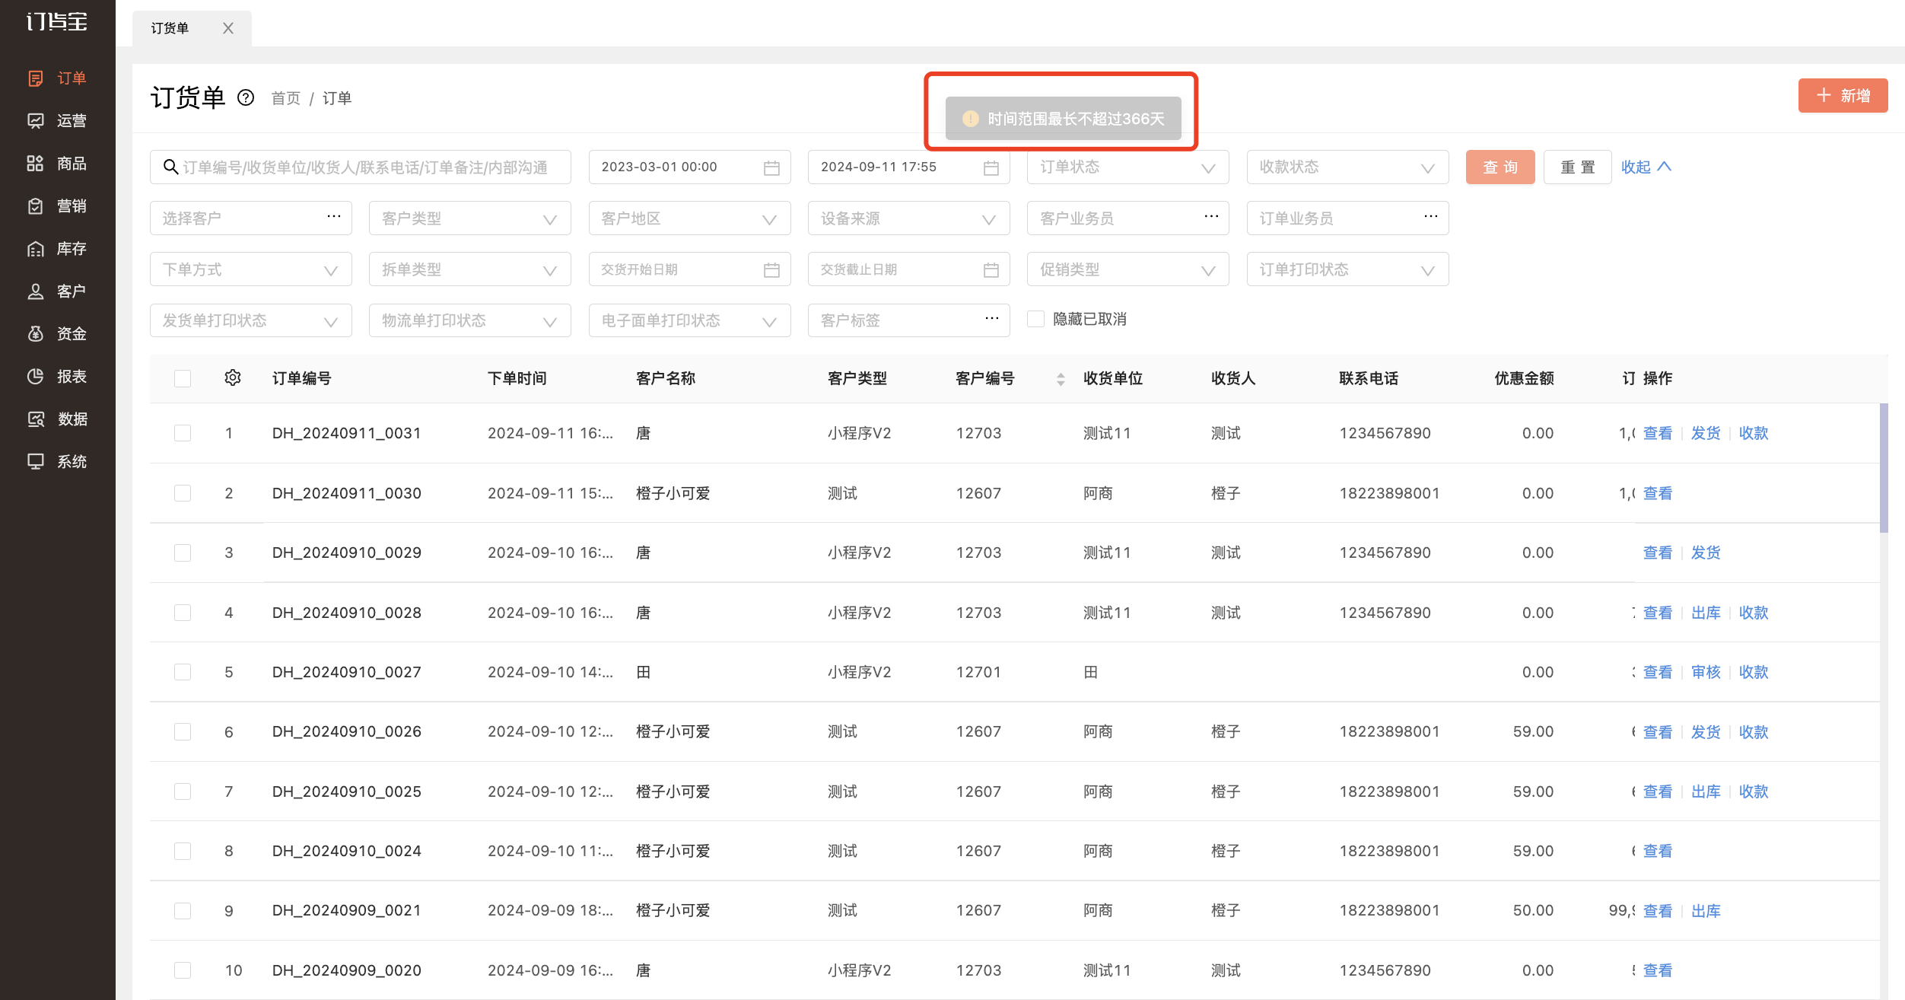Screen dimensions: 1905x1000
Task: Click the 新增 button
Action: tap(1843, 96)
